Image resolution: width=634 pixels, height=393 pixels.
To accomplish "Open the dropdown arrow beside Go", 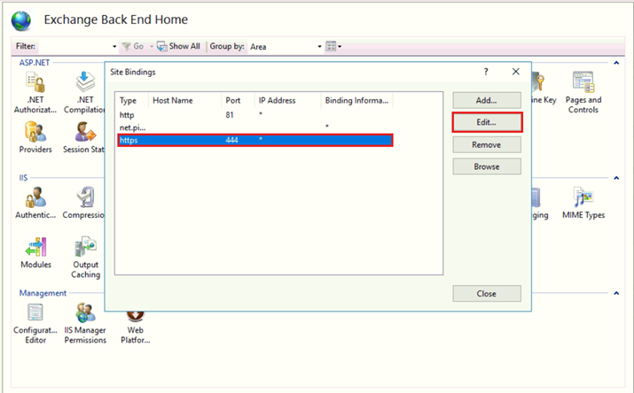I will click(152, 47).
